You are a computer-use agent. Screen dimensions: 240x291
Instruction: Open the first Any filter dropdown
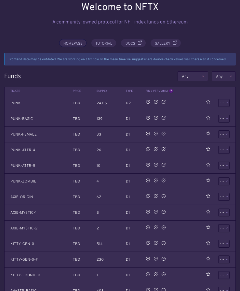[x=193, y=76]
